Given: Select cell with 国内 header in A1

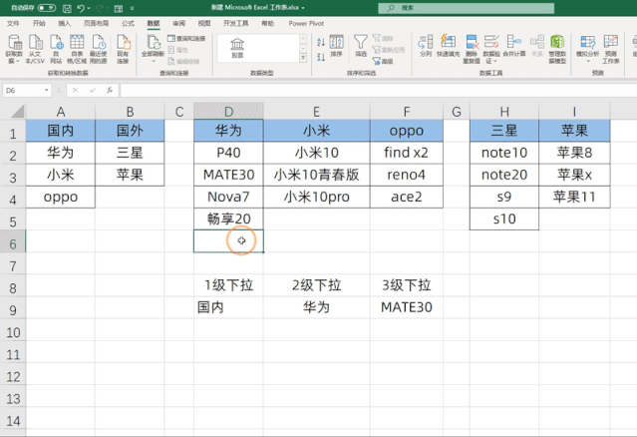Looking at the screenshot, I should pos(61,131).
